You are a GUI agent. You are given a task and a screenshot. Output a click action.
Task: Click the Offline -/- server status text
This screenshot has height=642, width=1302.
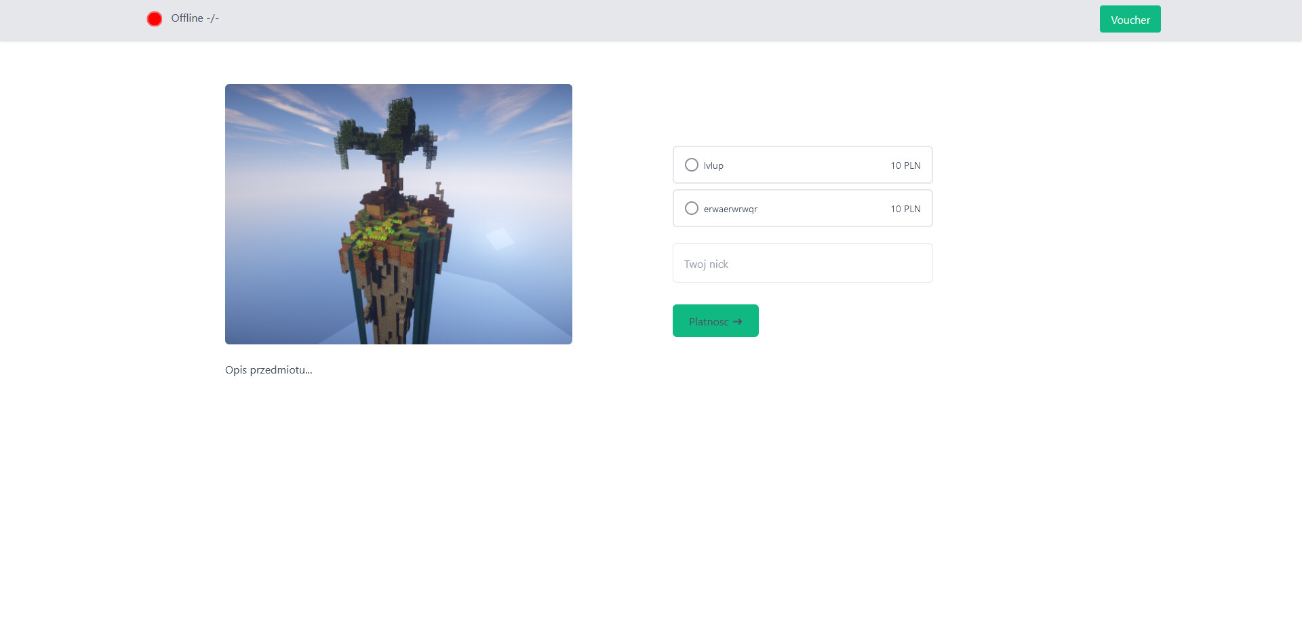[195, 18]
